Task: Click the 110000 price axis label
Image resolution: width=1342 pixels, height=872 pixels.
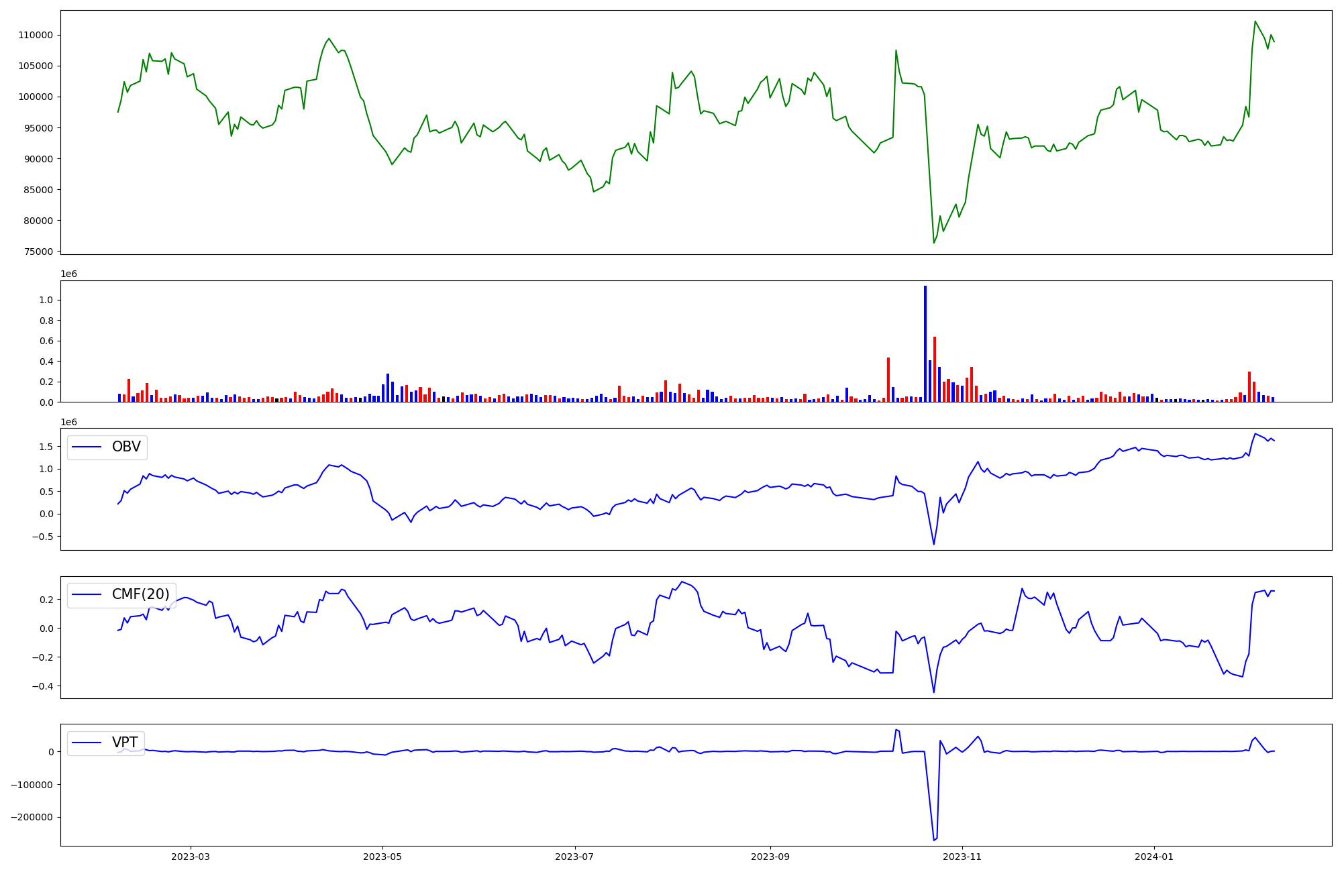Action: click(36, 35)
